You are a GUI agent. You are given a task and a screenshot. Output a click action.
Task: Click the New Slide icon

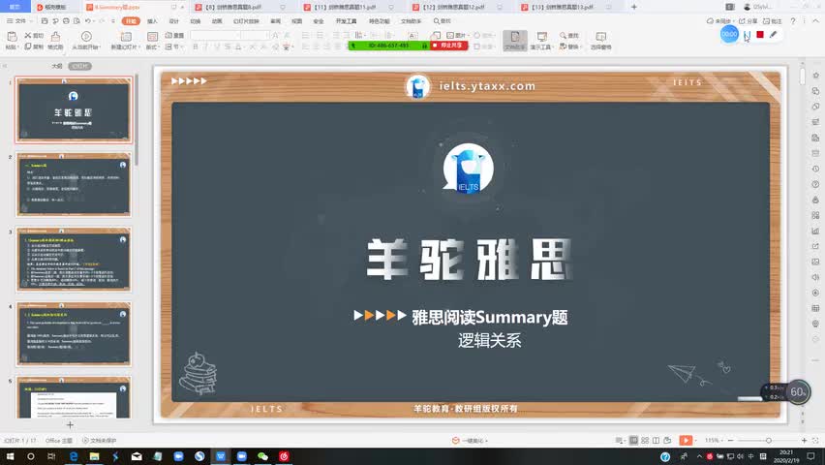coord(126,37)
